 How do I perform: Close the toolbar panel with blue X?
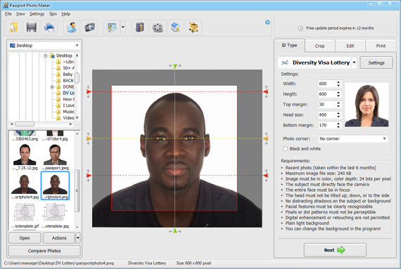[267, 22]
